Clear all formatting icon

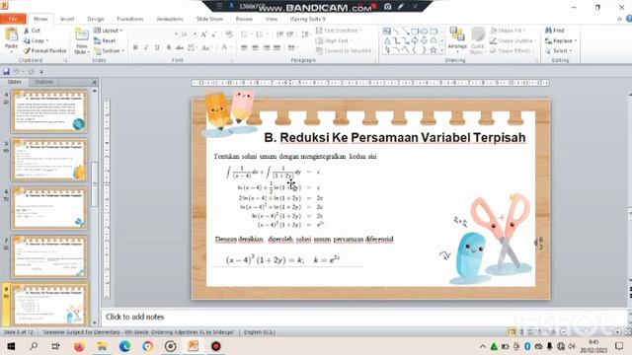[x=229, y=35]
